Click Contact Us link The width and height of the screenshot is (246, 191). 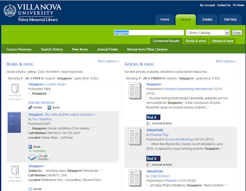(x=224, y=5)
